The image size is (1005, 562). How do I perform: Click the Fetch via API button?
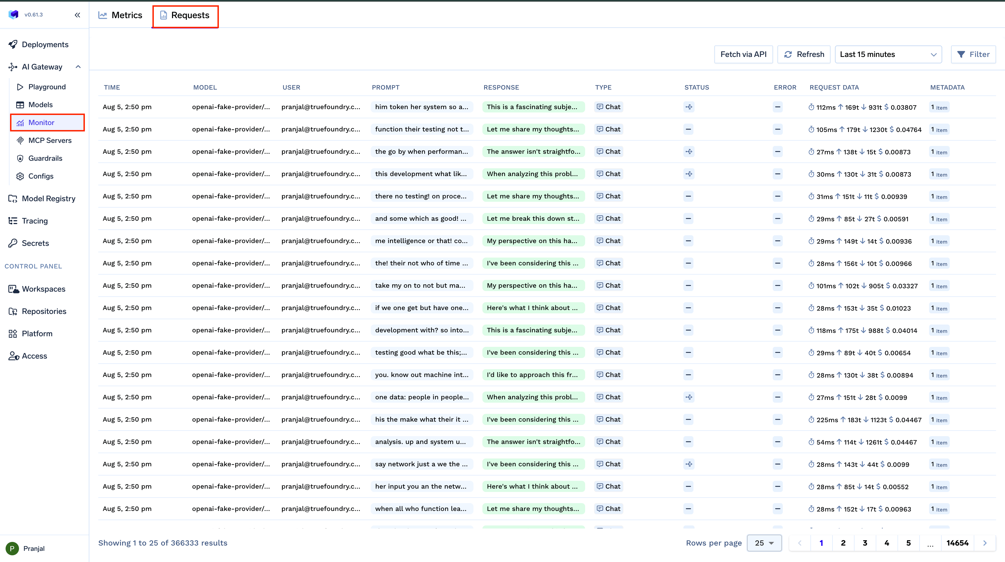(743, 54)
